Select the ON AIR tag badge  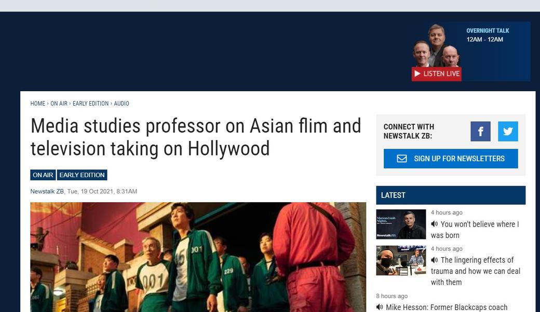click(43, 175)
